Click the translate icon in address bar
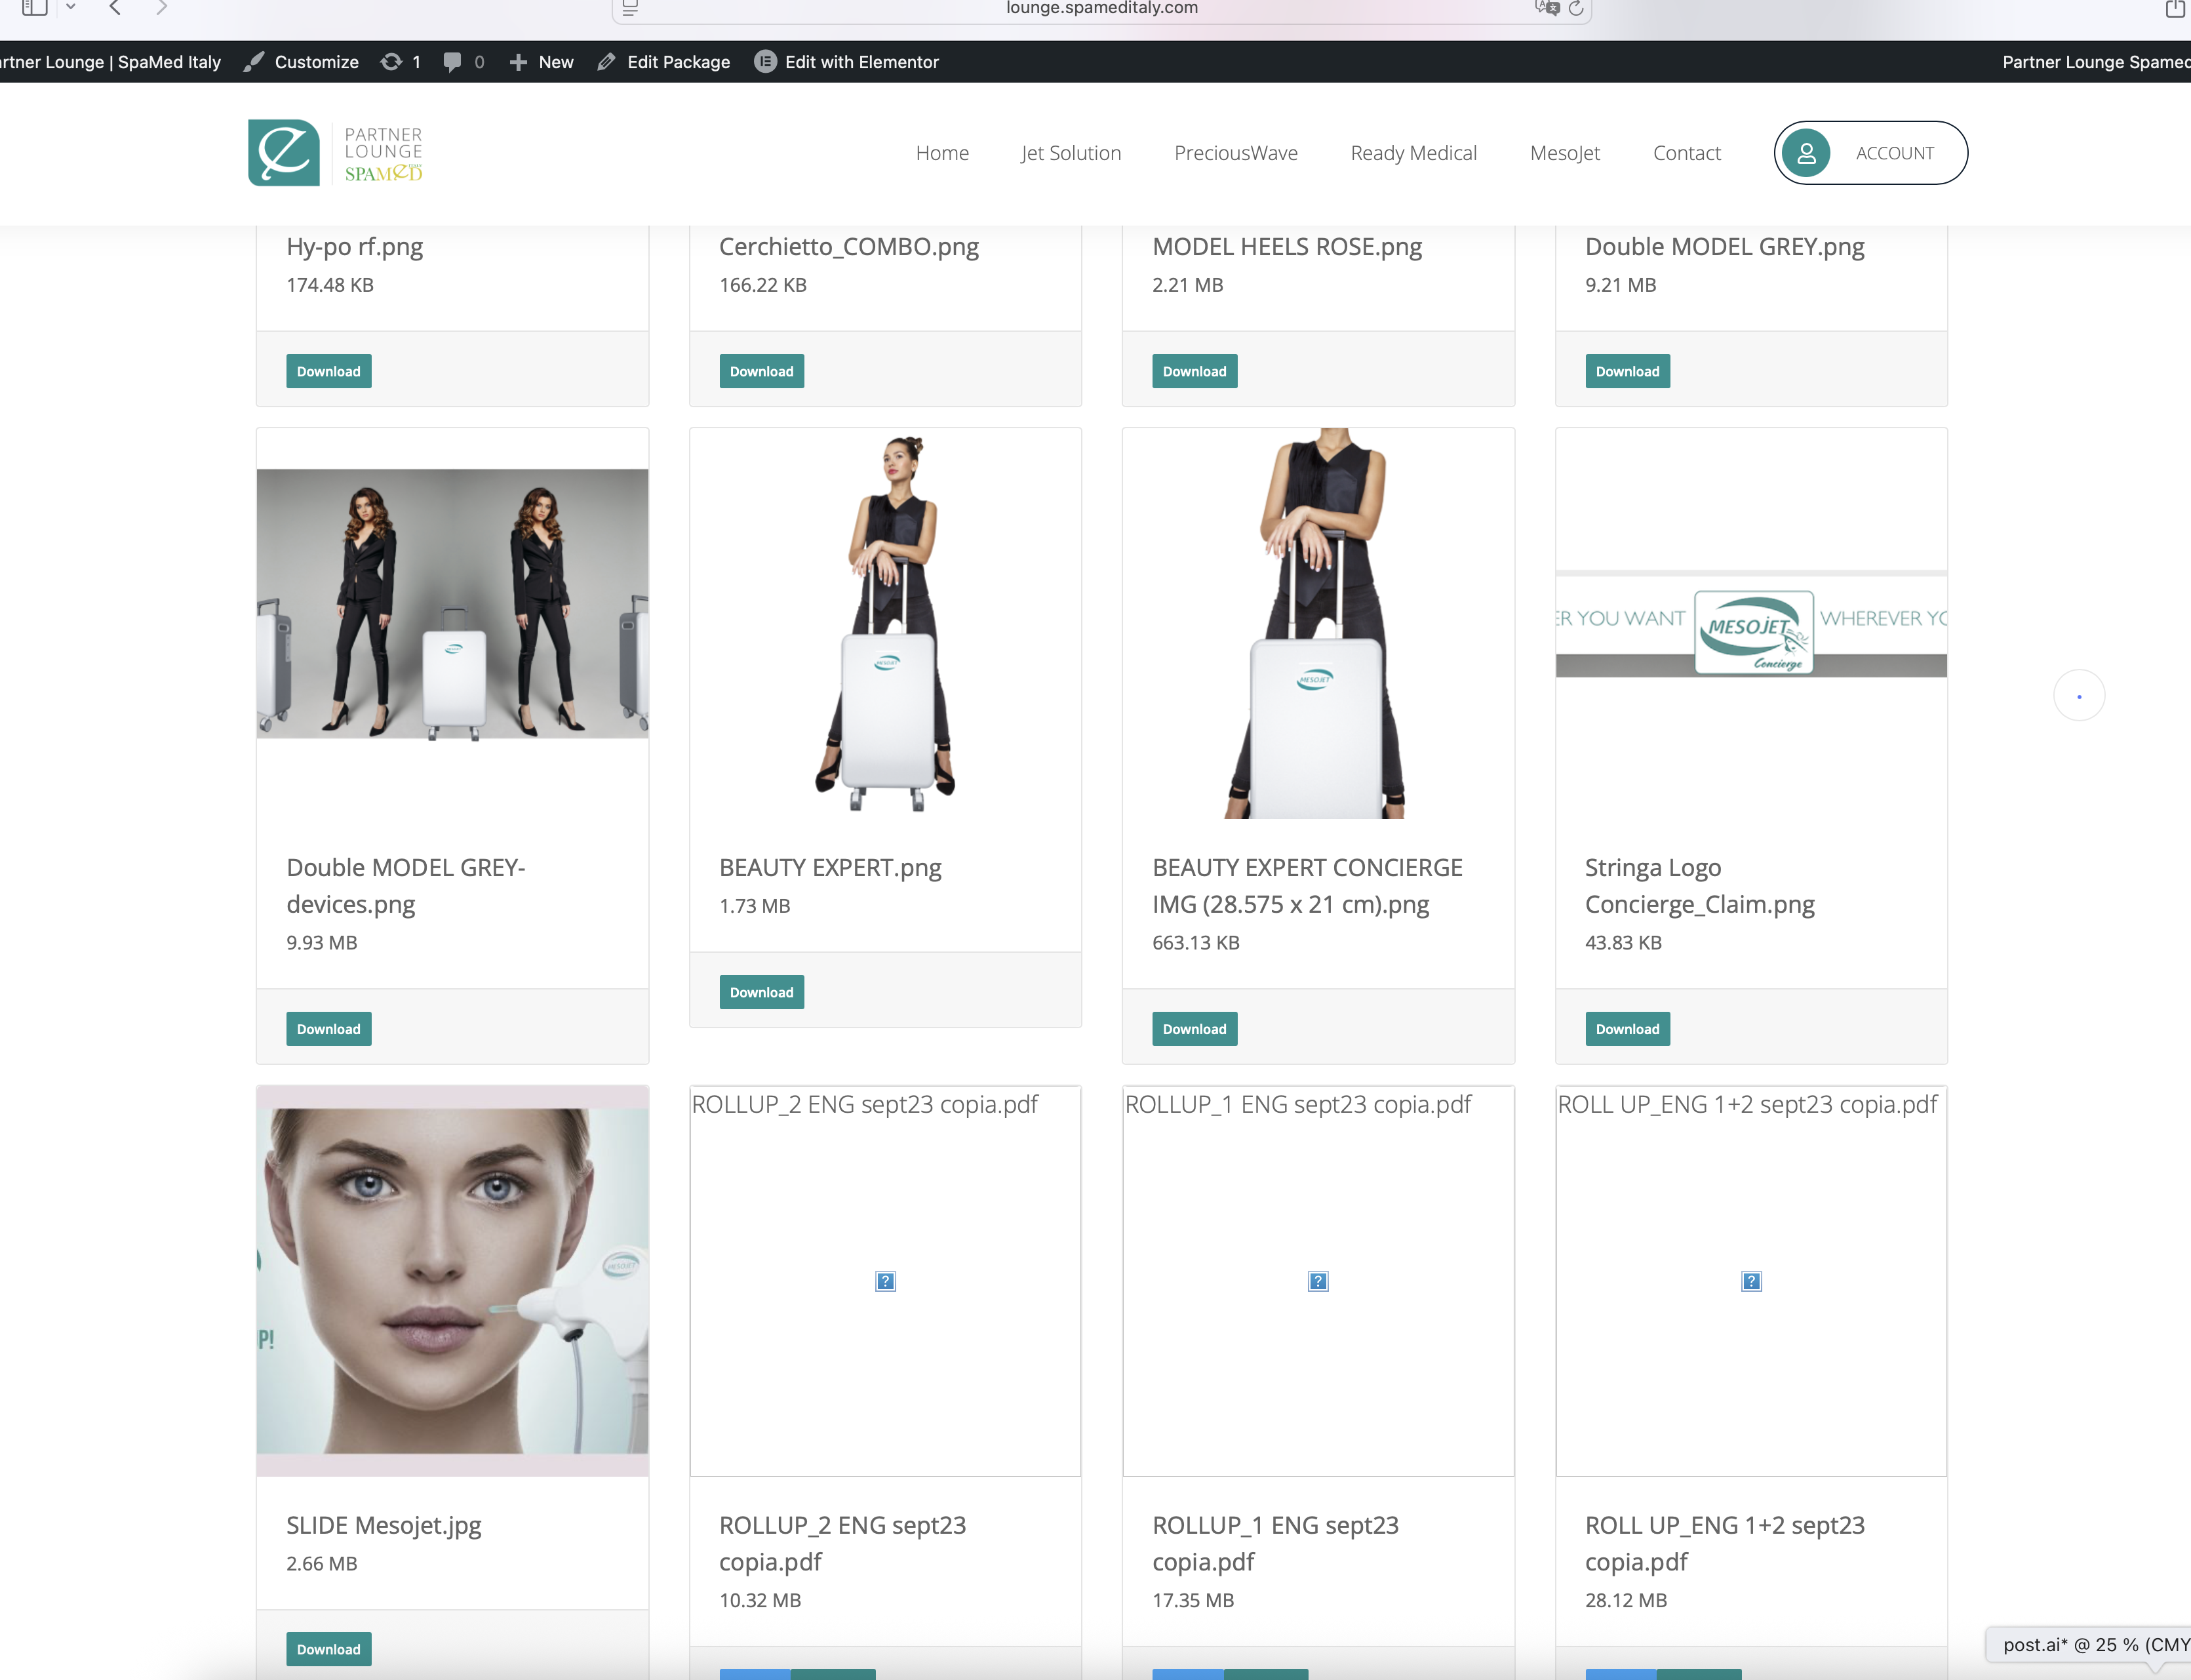The image size is (2191, 1680). point(1547,8)
